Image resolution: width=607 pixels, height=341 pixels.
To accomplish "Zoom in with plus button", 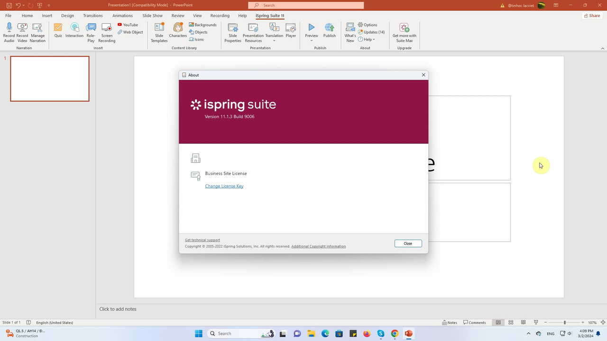I will pyautogui.click(x=583, y=323).
